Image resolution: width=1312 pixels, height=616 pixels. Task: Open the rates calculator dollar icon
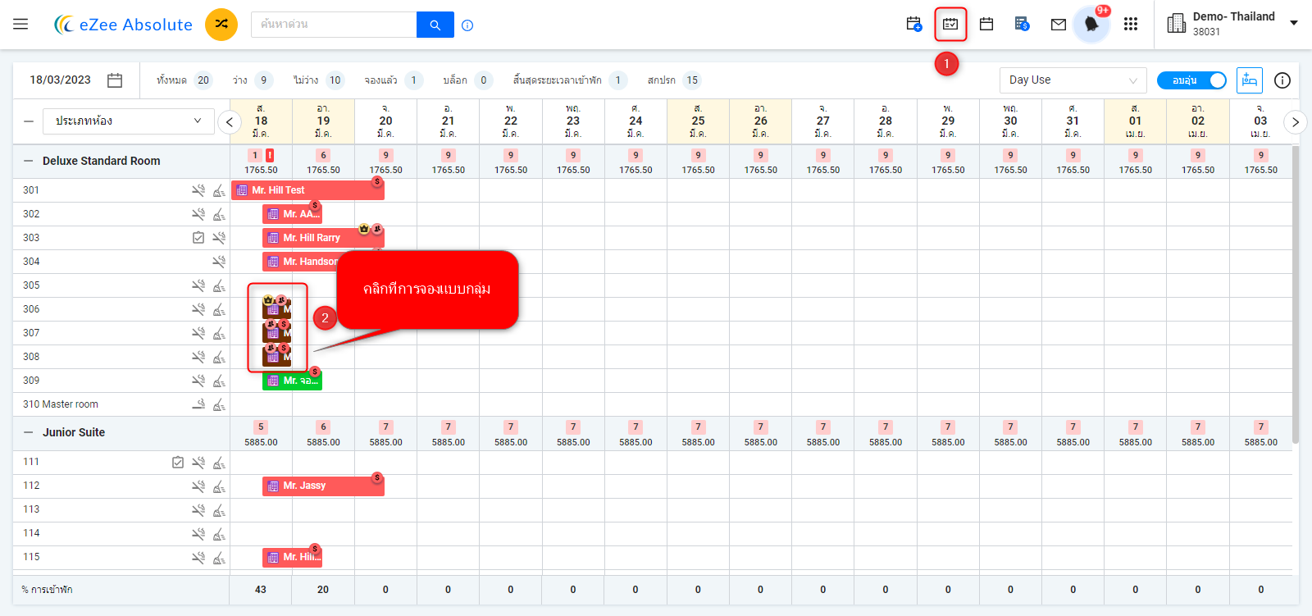pyautogui.click(x=1022, y=25)
